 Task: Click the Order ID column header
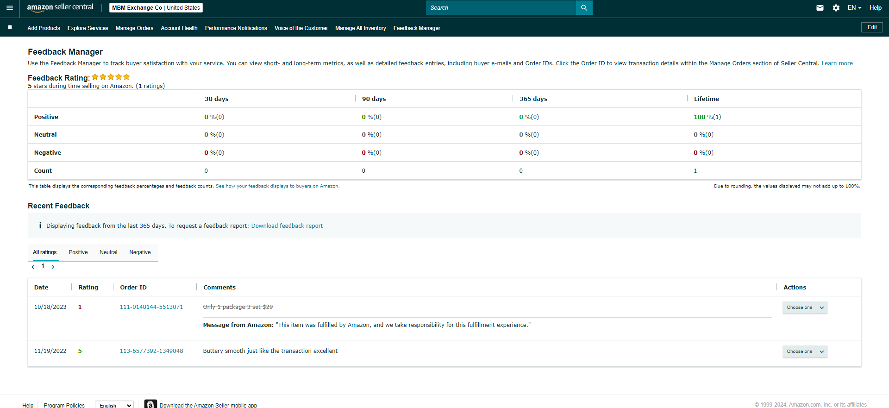pos(133,288)
